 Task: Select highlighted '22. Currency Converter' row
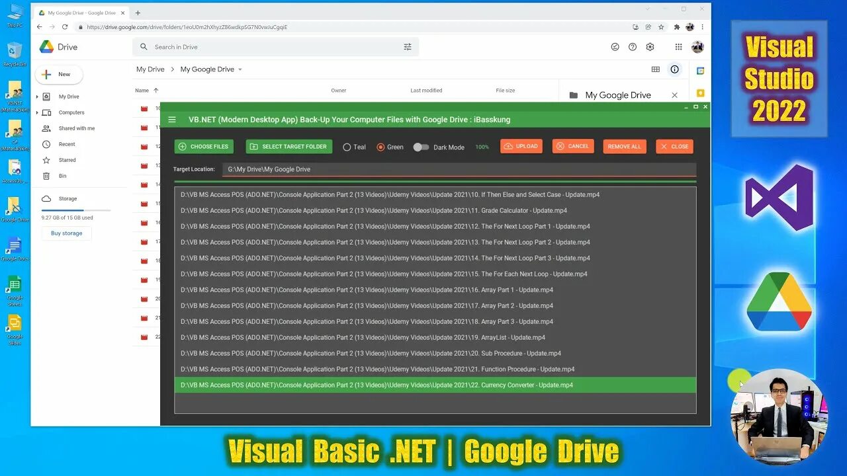point(435,385)
